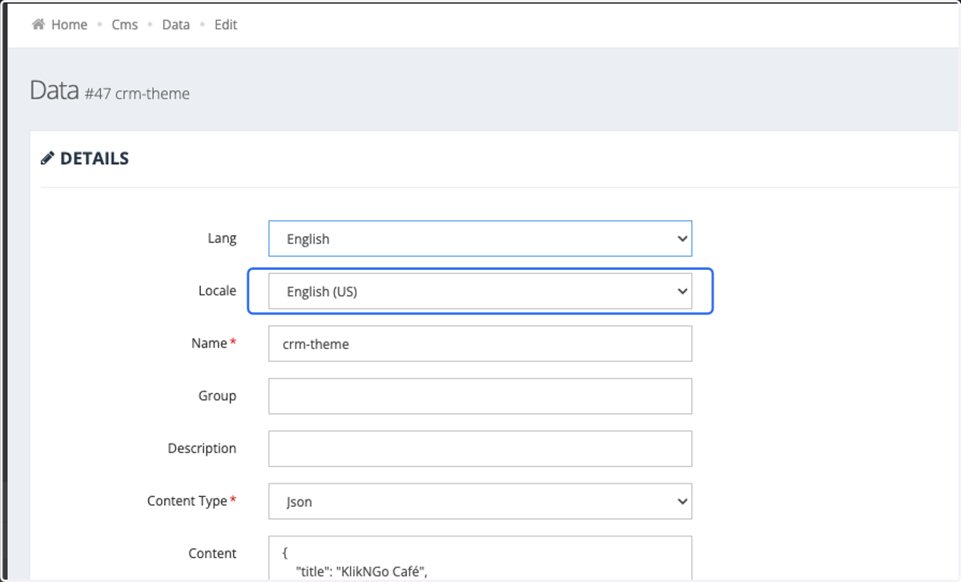Viewport: 961px width, 582px height.
Task: Click inside the Content JSON textarea
Action: click(x=480, y=559)
